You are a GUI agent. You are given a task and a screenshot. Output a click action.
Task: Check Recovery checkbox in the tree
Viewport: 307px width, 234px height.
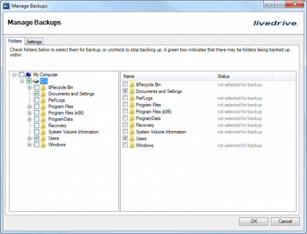(37, 126)
